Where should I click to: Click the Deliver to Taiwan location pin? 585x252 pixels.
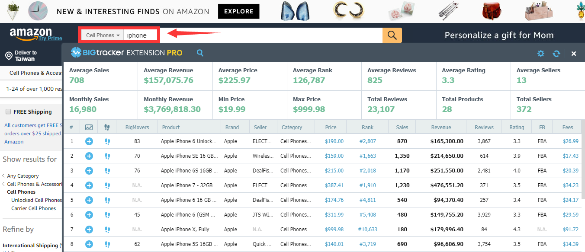8,56
